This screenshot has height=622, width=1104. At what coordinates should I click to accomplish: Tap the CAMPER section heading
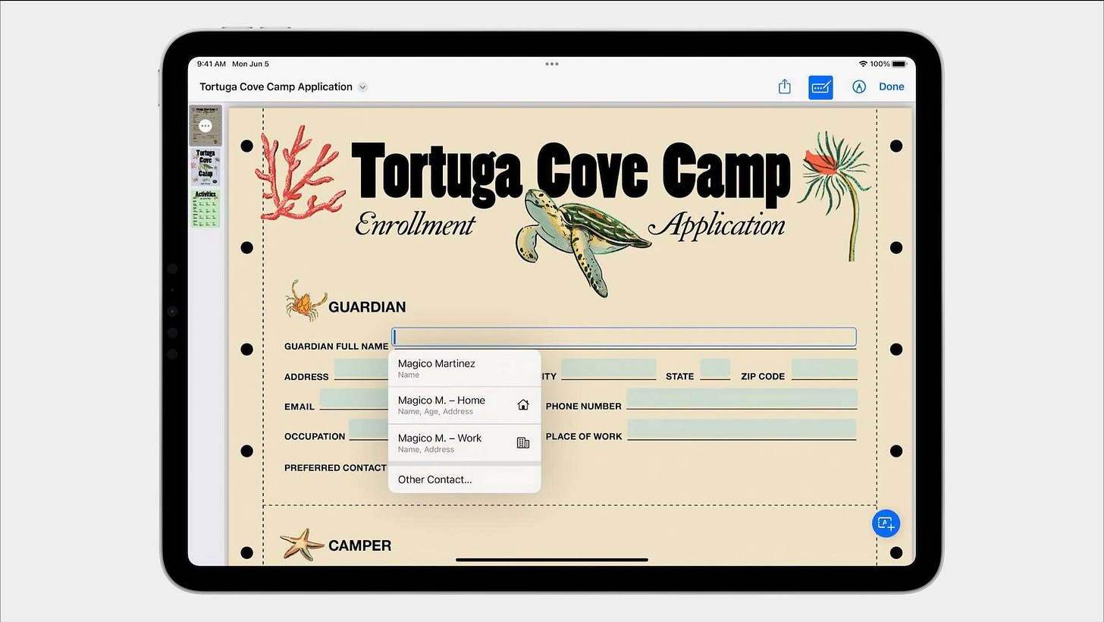360,545
